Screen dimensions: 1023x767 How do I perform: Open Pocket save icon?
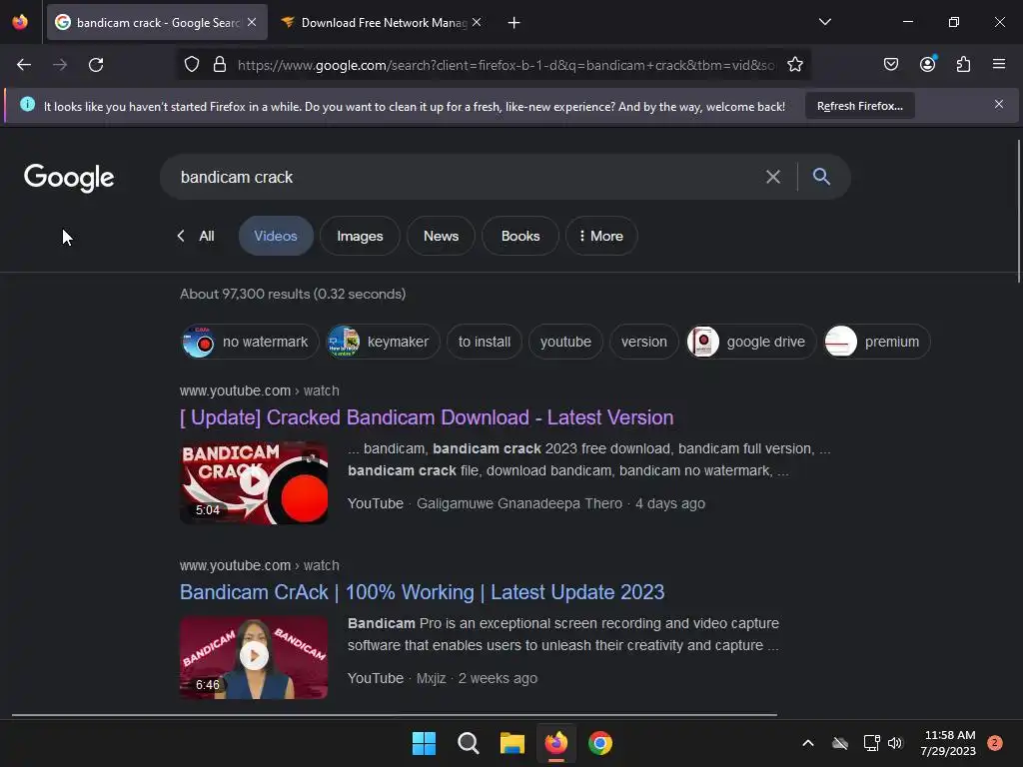[891, 64]
